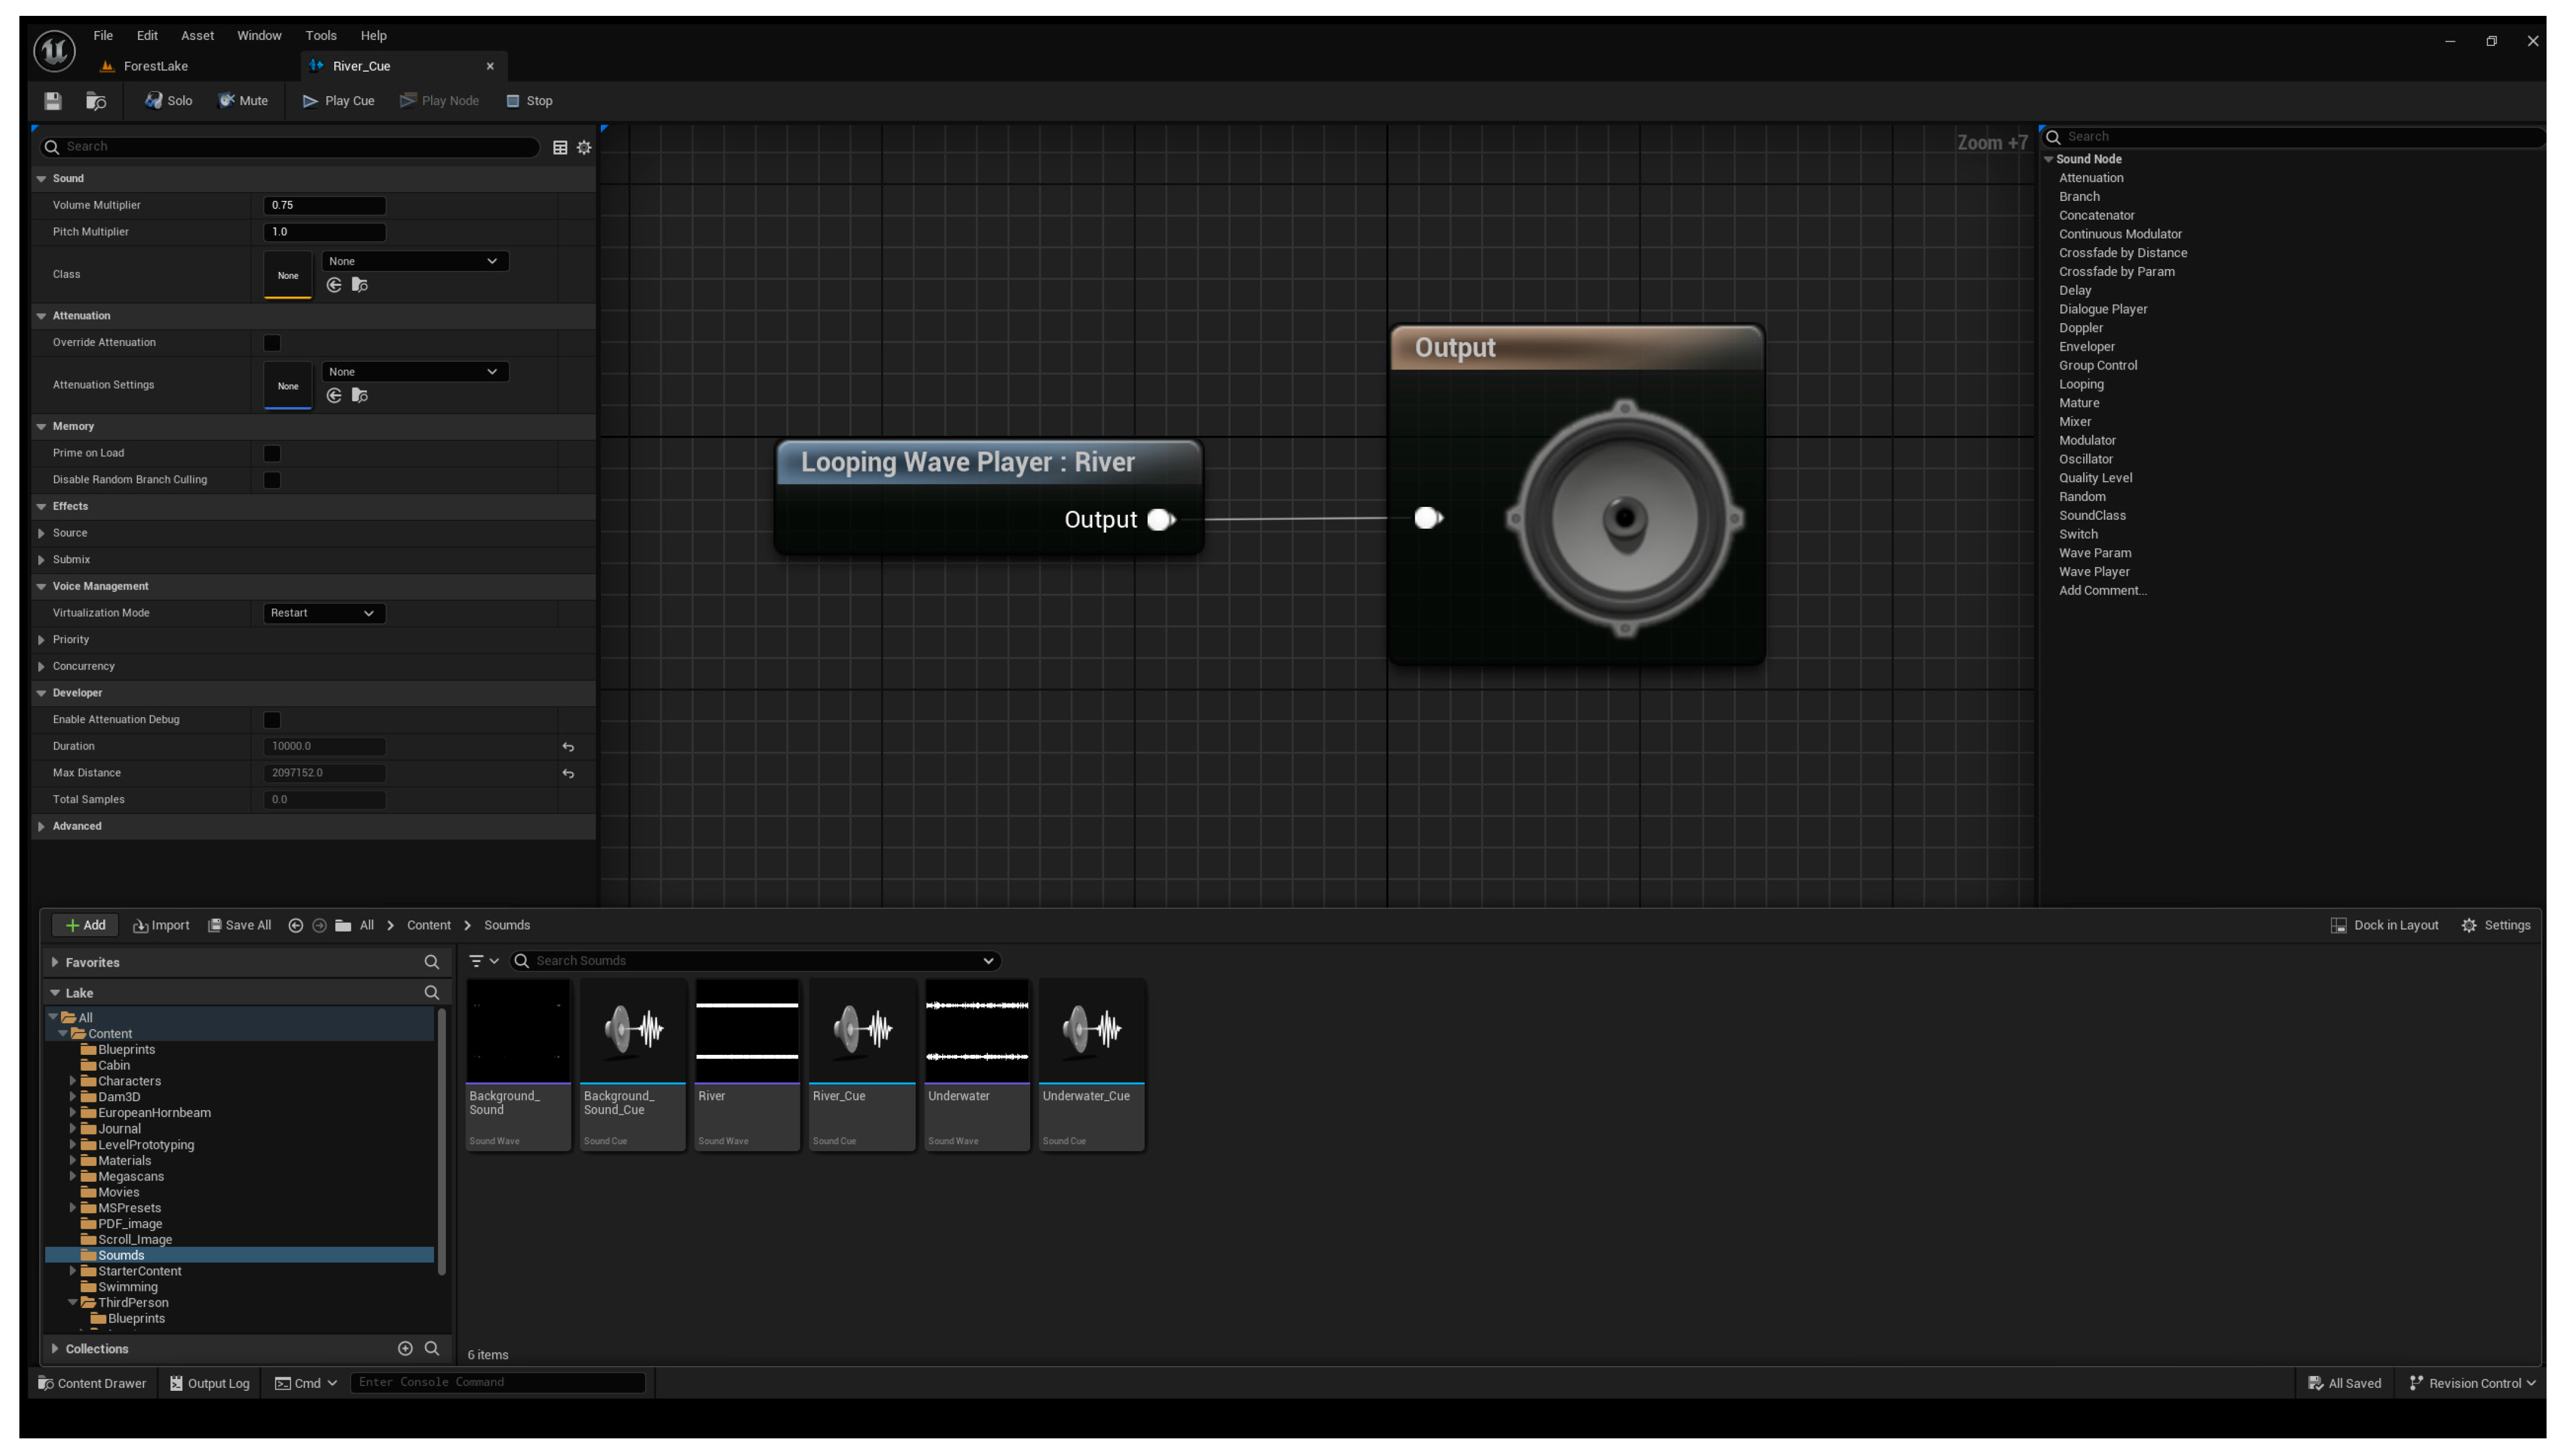The width and height of the screenshot is (2563, 1456).
Task: Mute the sound cue
Action: point(243,101)
